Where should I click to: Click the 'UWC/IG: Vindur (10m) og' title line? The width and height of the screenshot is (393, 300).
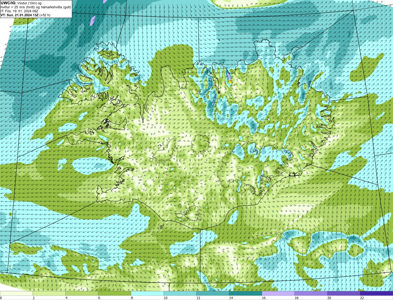point(21,3)
